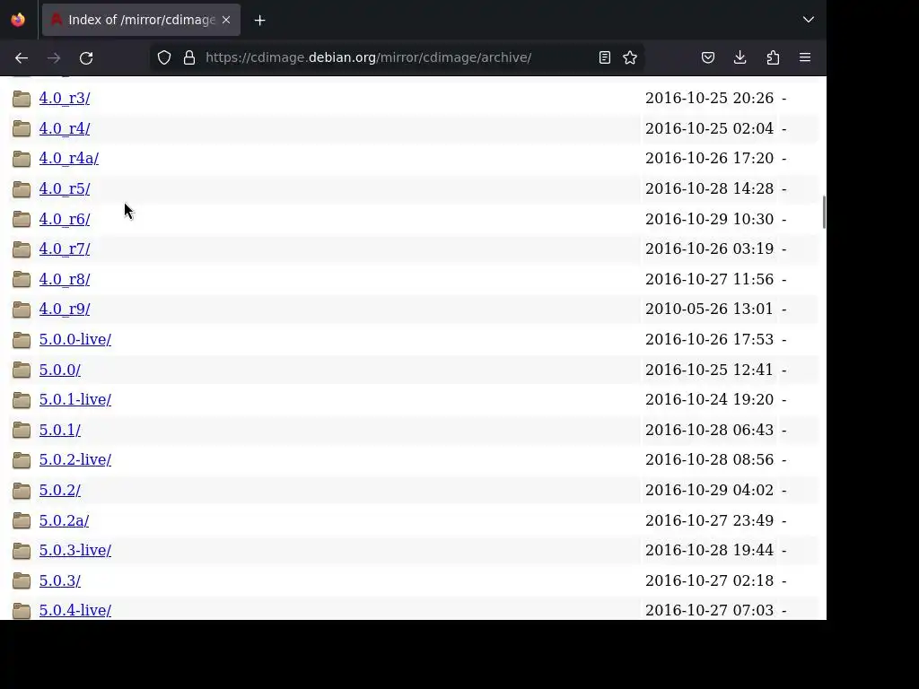Open the 4.0_r5/ directory
Viewport: 919px width, 689px height.
click(65, 188)
